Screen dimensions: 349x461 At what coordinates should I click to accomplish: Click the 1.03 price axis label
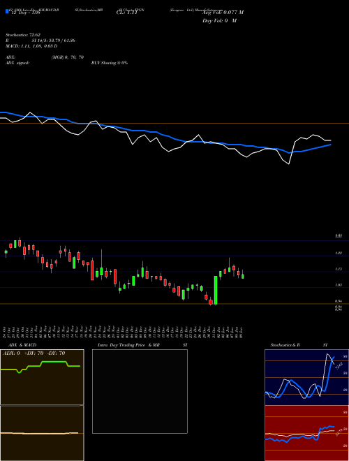pyautogui.click(x=339, y=285)
